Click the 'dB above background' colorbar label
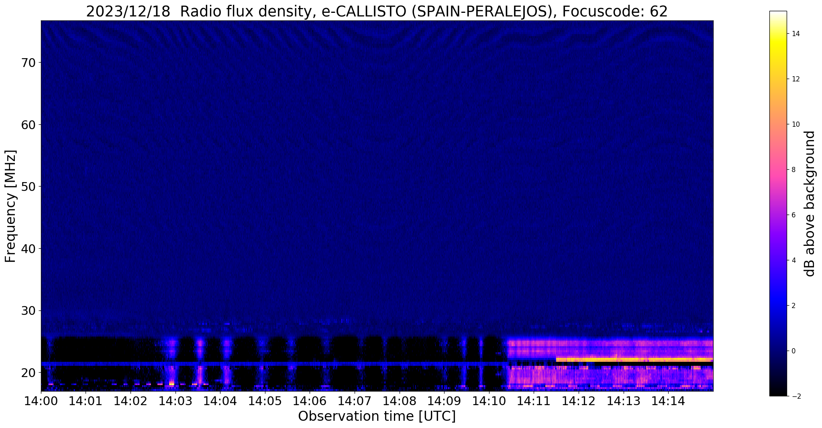This screenshot has width=822, height=428. pos(810,204)
